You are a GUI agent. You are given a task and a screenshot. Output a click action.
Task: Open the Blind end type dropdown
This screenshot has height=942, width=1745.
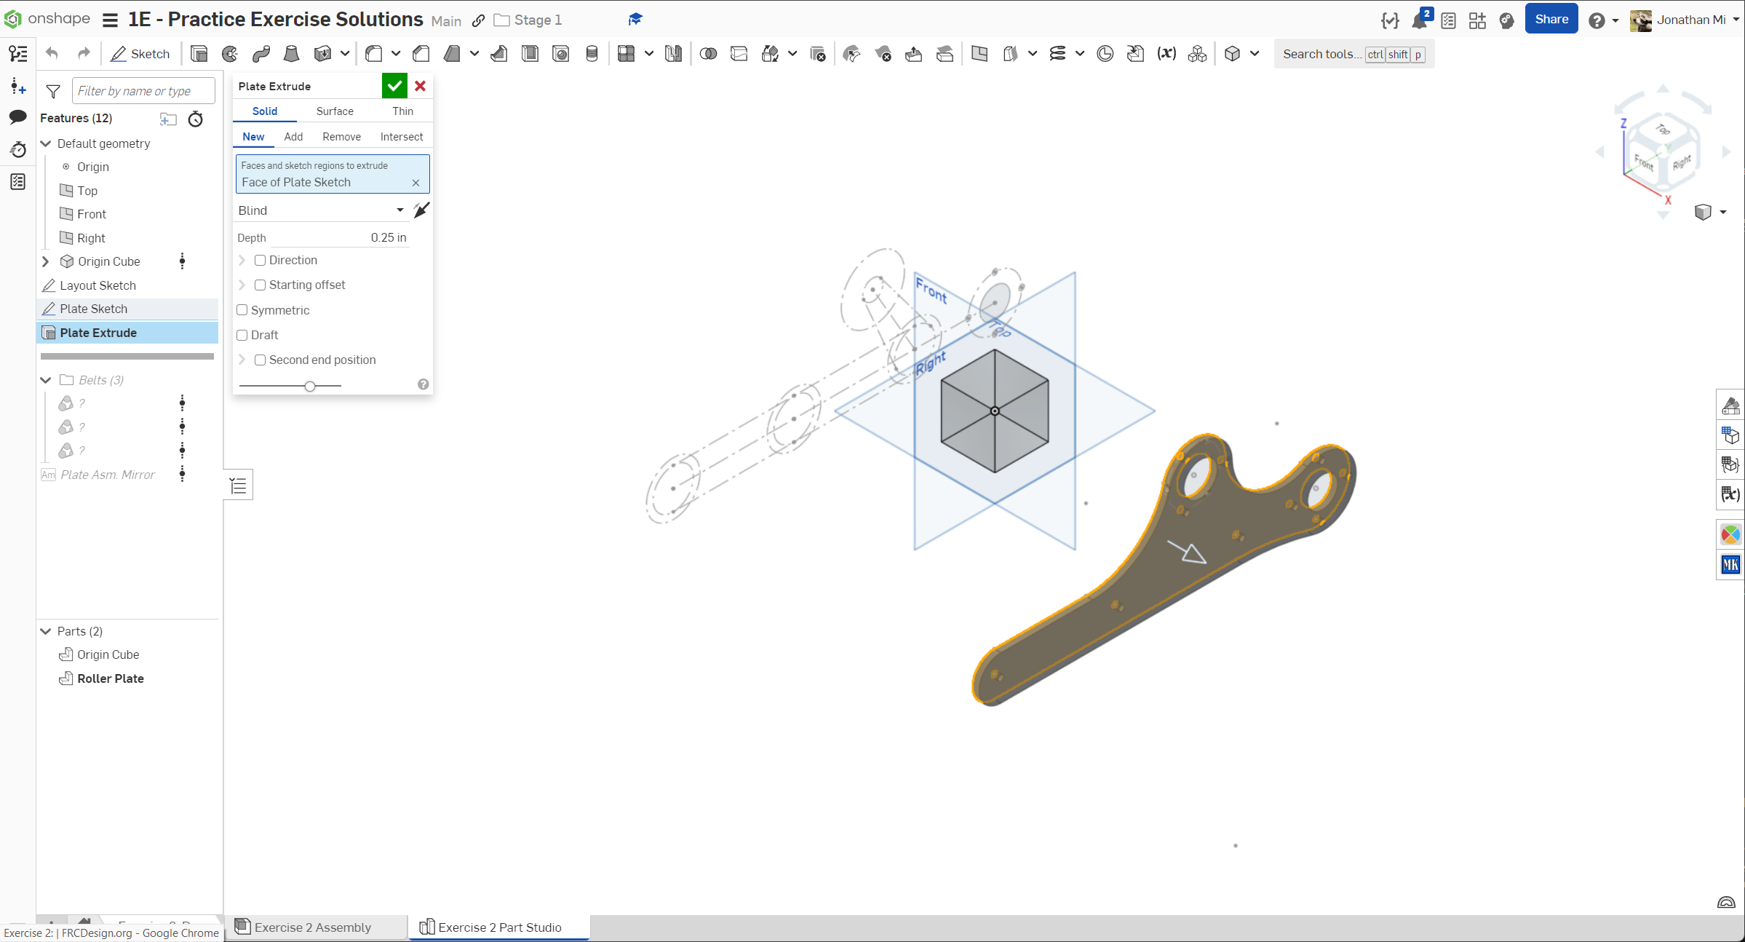(x=320, y=210)
